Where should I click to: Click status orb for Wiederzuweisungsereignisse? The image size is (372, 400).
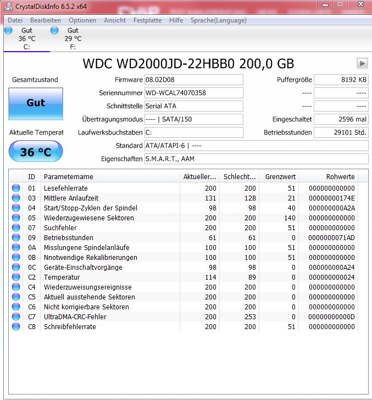coord(16,287)
